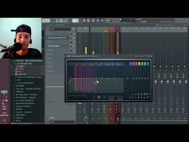This screenshot has height=142, width=189.
Task: Click the yellow send knob below the olive mixer track
Action: tap(104, 106)
